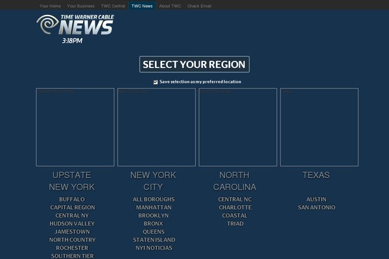The width and height of the screenshot is (389, 259).
Task: Open the About TWC nav tab
Action: click(170, 6)
